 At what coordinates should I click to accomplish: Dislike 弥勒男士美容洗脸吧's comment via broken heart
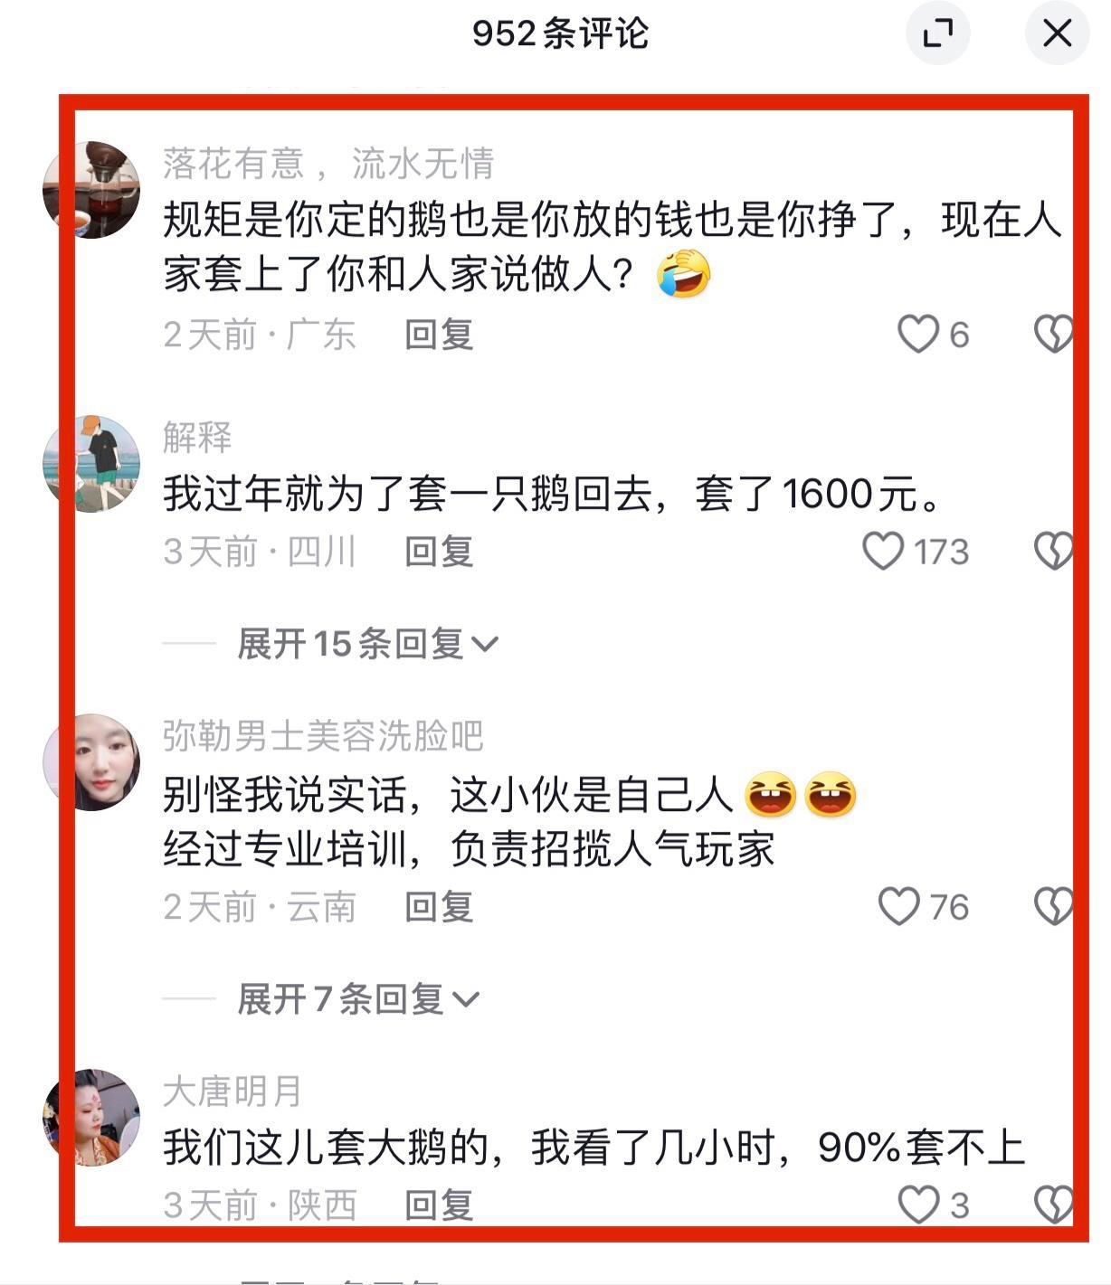(x=1054, y=906)
